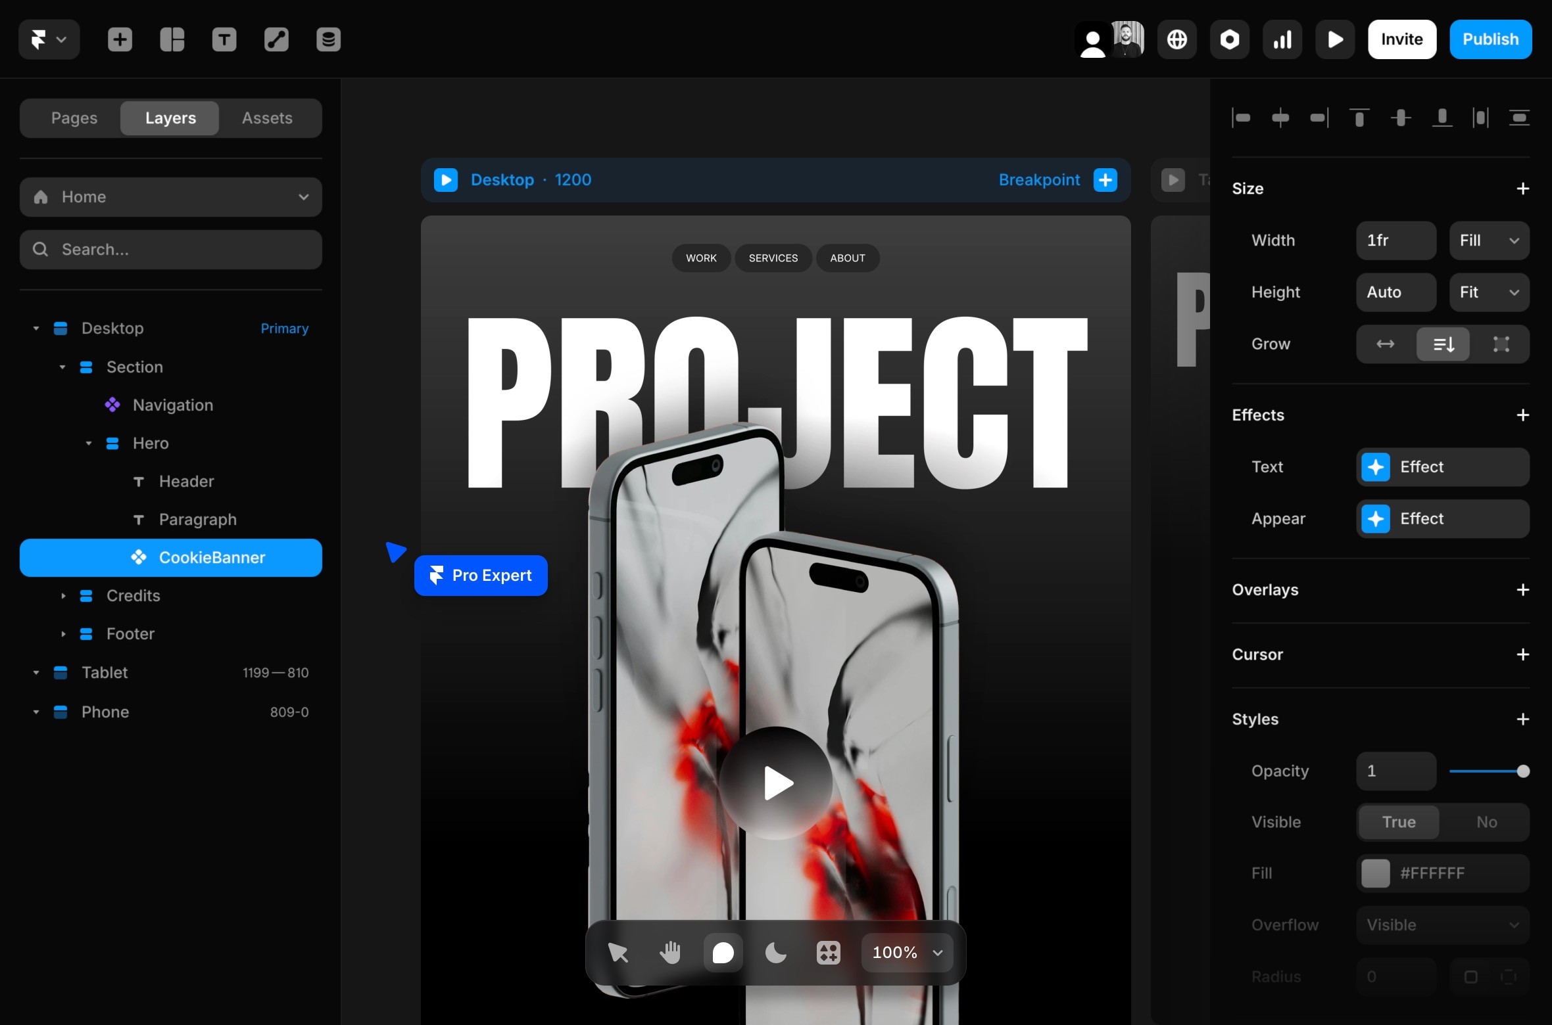Image resolution: width=1552 pixels, height=1025 pixels.
Task: Click the Publish button
Action: coord(1490,39)
